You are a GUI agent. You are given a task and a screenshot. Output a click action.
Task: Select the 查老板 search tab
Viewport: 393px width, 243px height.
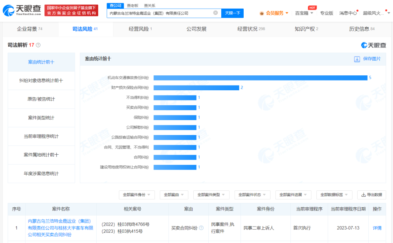[x=132, y=5]
